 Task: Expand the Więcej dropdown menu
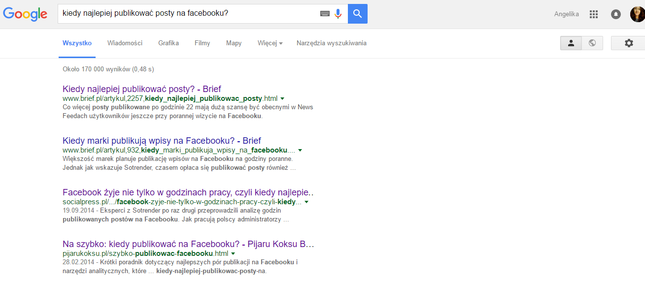(270, 43)
